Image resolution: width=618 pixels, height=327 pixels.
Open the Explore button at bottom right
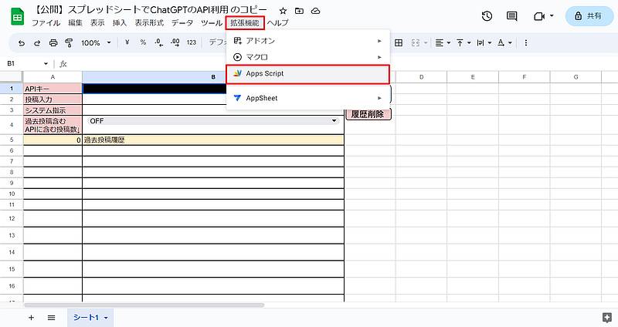click(607, 318)
